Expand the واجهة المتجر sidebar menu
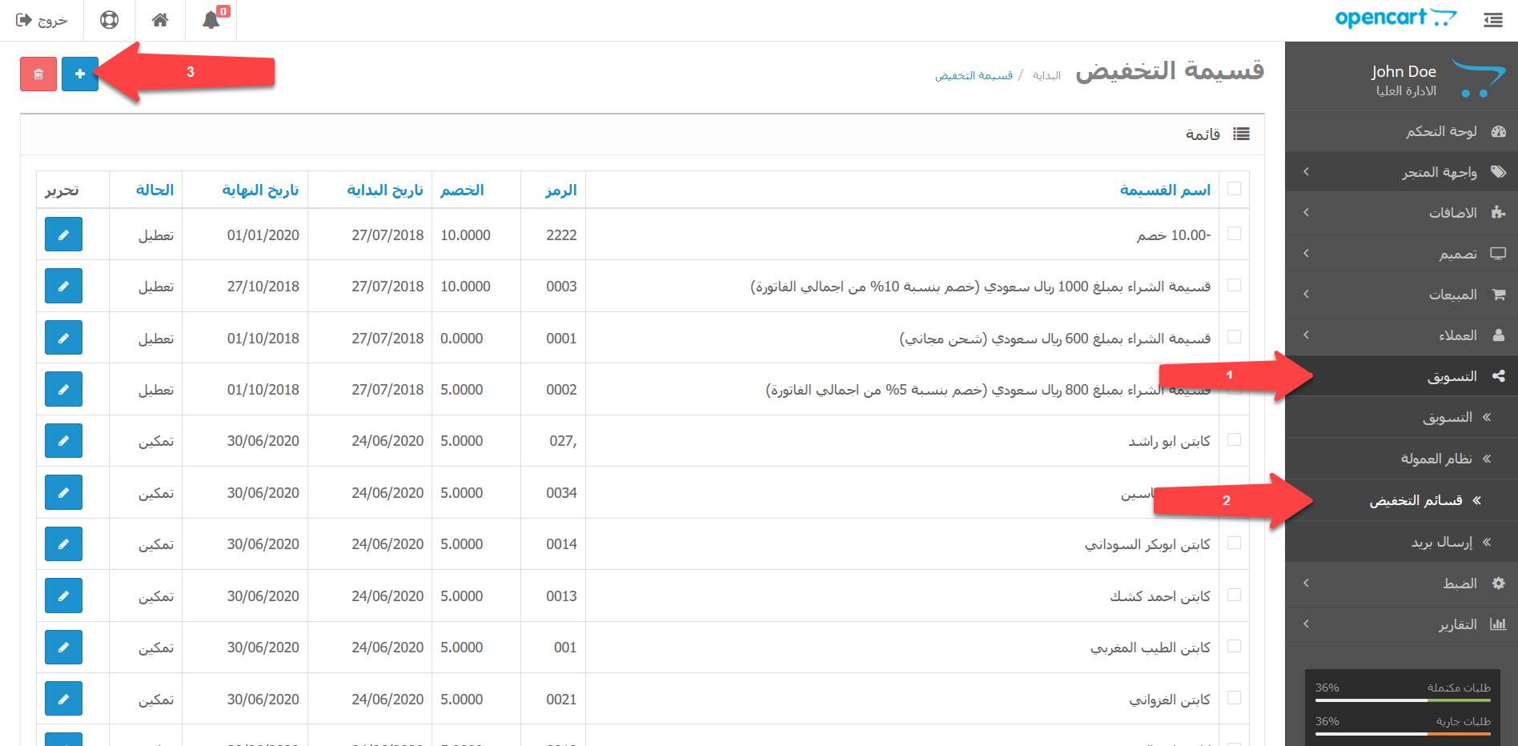 click(x=1439, y=172)
